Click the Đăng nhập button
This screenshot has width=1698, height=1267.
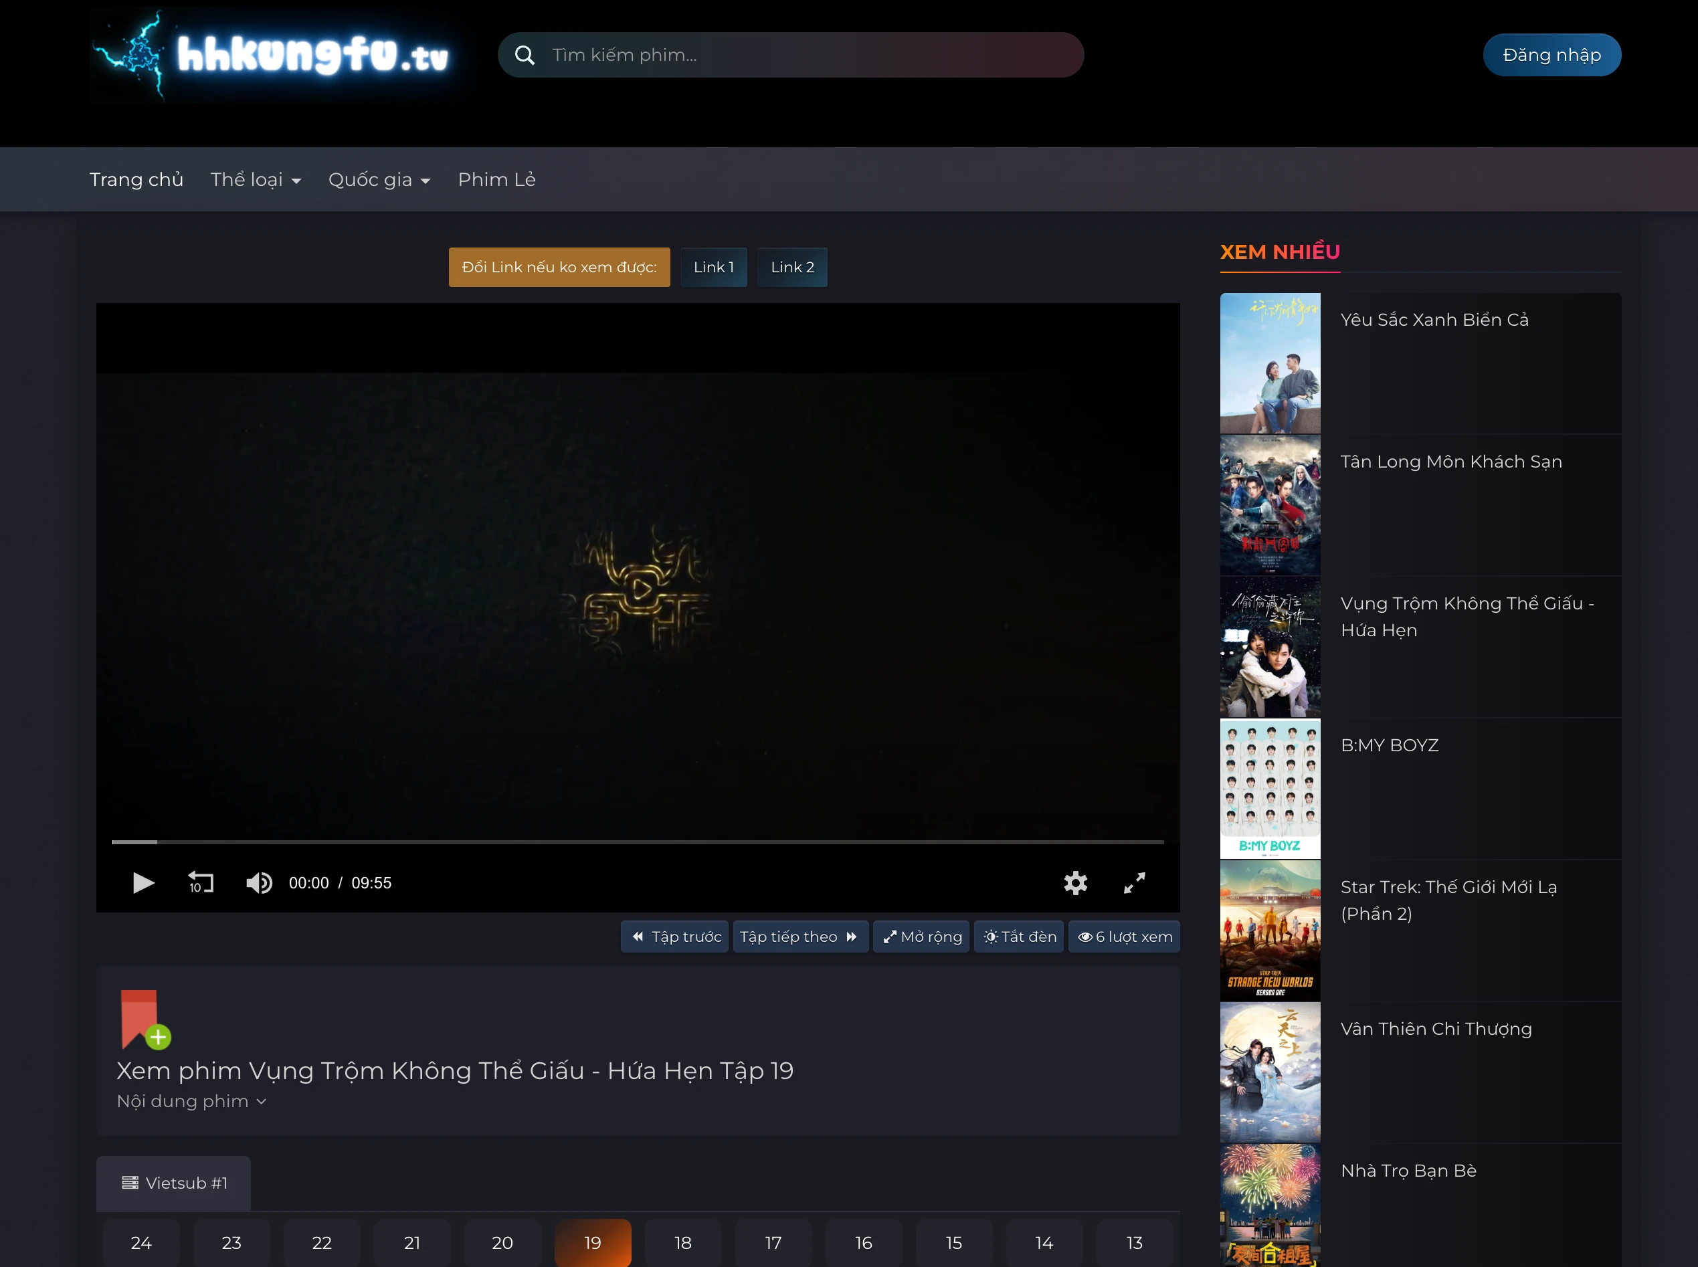click(1552, 54)
